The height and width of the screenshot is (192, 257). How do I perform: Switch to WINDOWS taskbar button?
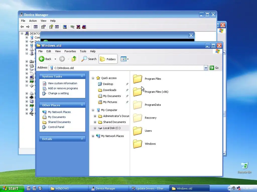coord(68,188)
